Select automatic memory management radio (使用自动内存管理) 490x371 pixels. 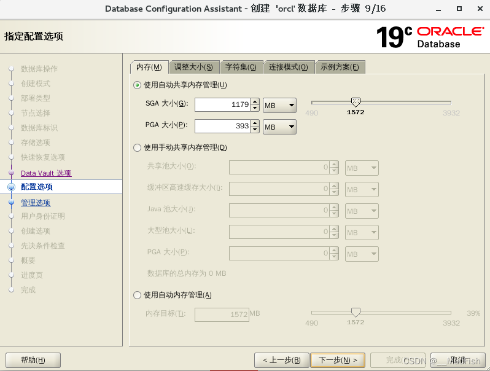point(137,295)
